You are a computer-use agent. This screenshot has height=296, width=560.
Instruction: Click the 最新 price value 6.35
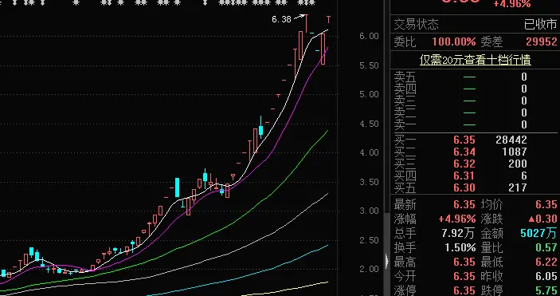point(464,205)
